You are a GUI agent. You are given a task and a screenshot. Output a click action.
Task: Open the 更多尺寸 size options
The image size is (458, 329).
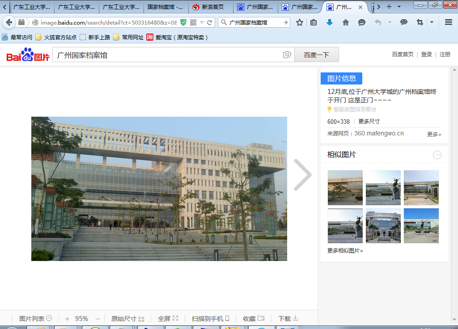coord(369,122)
